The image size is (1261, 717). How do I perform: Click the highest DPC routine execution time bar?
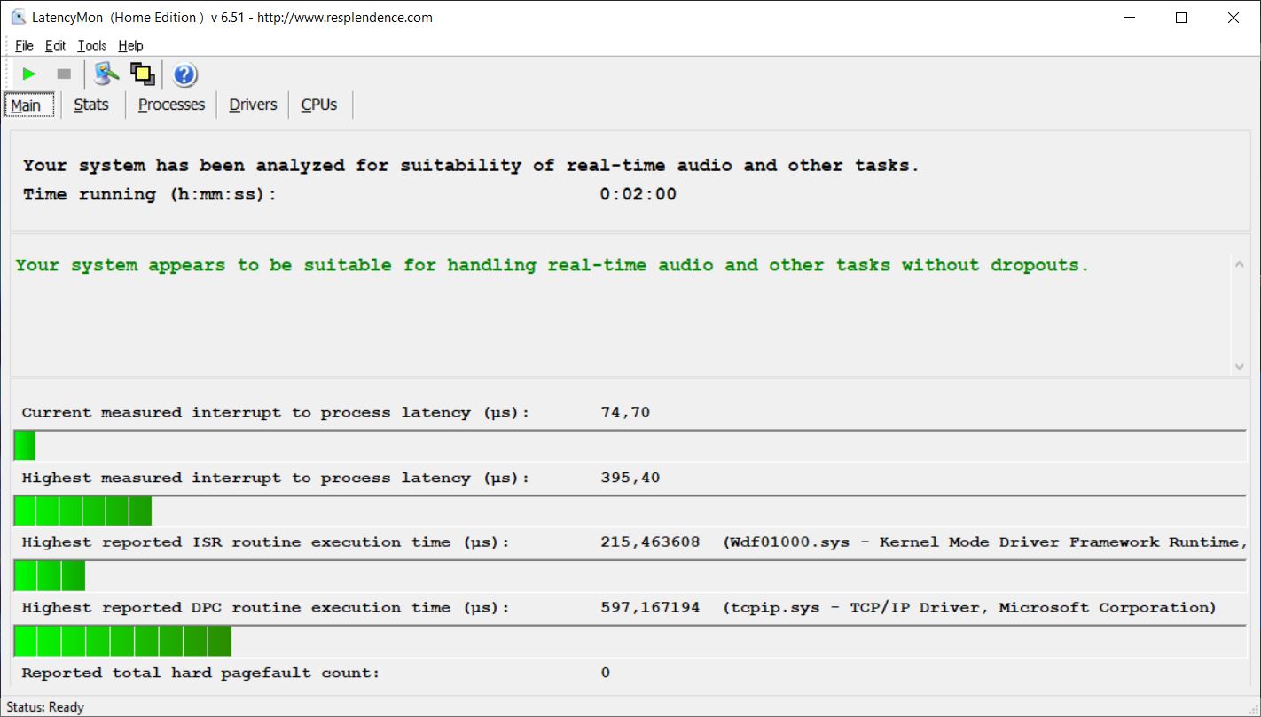coord(122,641)
